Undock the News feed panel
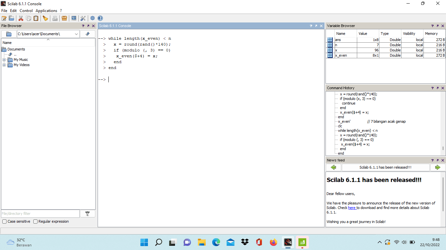This screenshot has height=250, width=446. 438,160
